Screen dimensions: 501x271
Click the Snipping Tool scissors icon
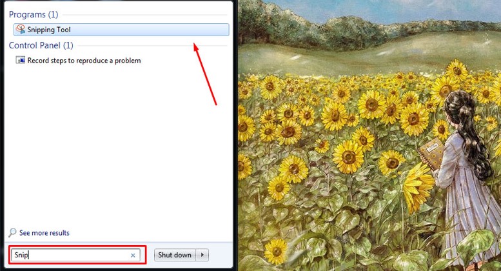point(21,30)
